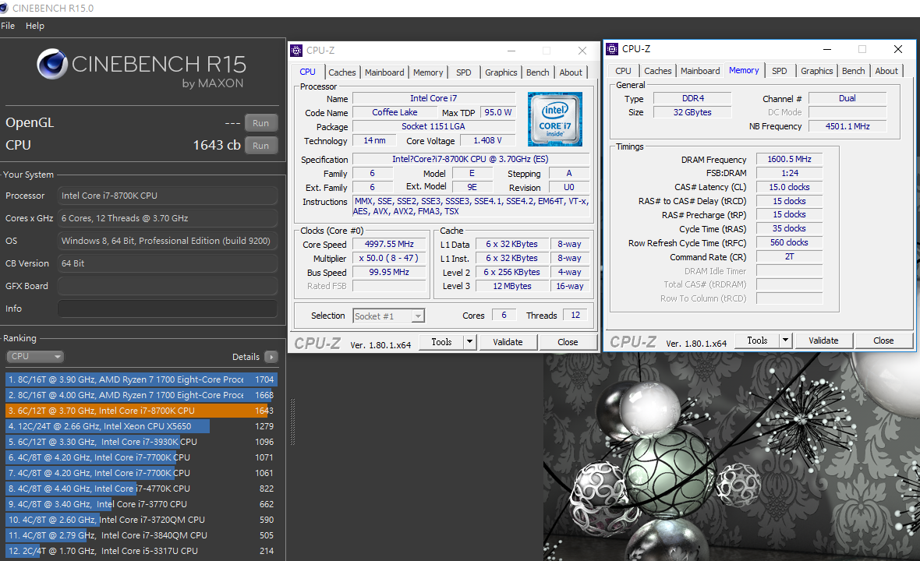Select ranking row Intel Core i5-3317U

[141, 550]
